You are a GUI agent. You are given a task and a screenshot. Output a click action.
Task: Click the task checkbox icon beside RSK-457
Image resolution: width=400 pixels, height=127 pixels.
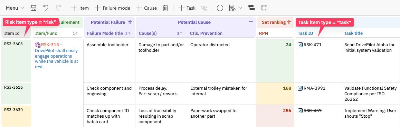(300, 111)
